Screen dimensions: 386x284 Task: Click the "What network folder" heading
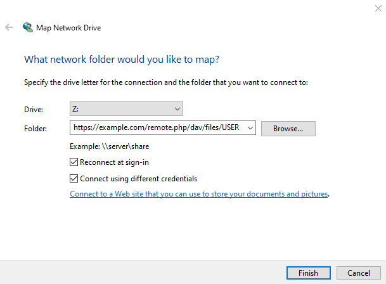coord(122,60)
